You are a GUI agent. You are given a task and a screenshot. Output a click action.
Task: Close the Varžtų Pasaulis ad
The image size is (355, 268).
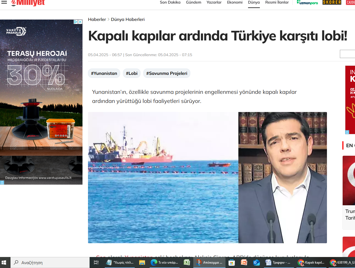[80, 22]
